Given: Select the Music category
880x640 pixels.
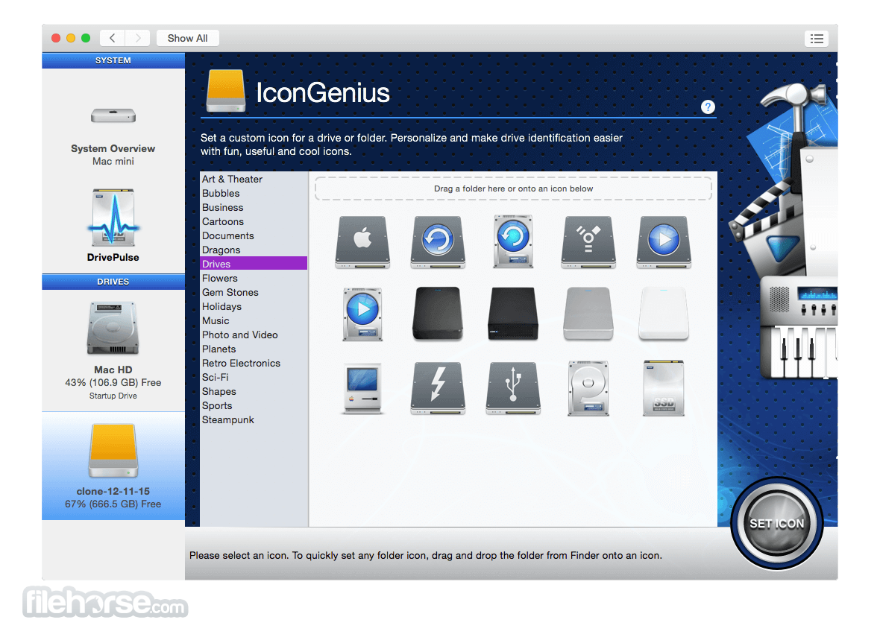Looking at the screenshot, I should (254, 320).
